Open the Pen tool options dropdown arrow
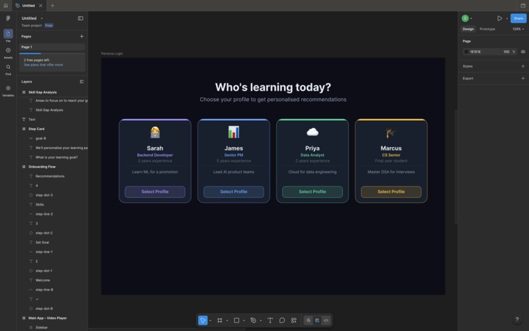The width and height of the screenshot is (529, 331). 261,320
